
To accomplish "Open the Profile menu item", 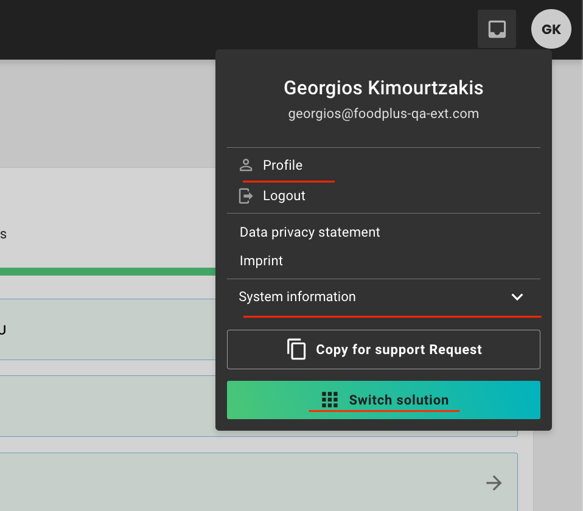I will tap(282, 165).
